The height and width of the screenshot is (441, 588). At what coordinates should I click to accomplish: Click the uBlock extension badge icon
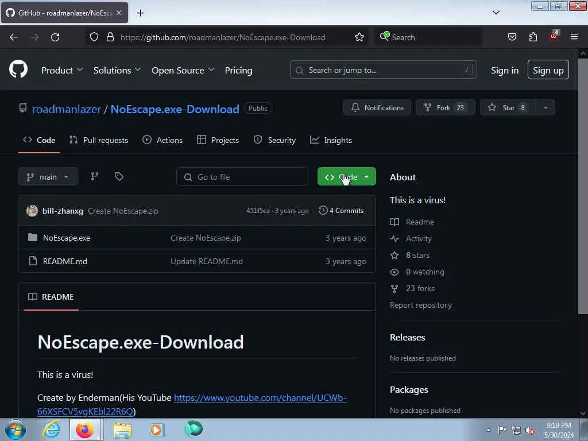[554, 36]
